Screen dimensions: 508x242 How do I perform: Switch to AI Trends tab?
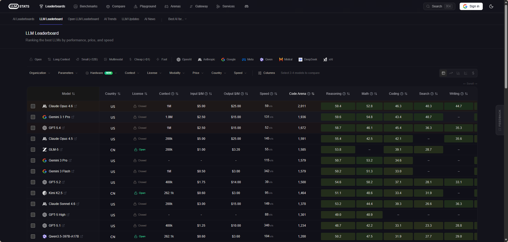[110, 19]
